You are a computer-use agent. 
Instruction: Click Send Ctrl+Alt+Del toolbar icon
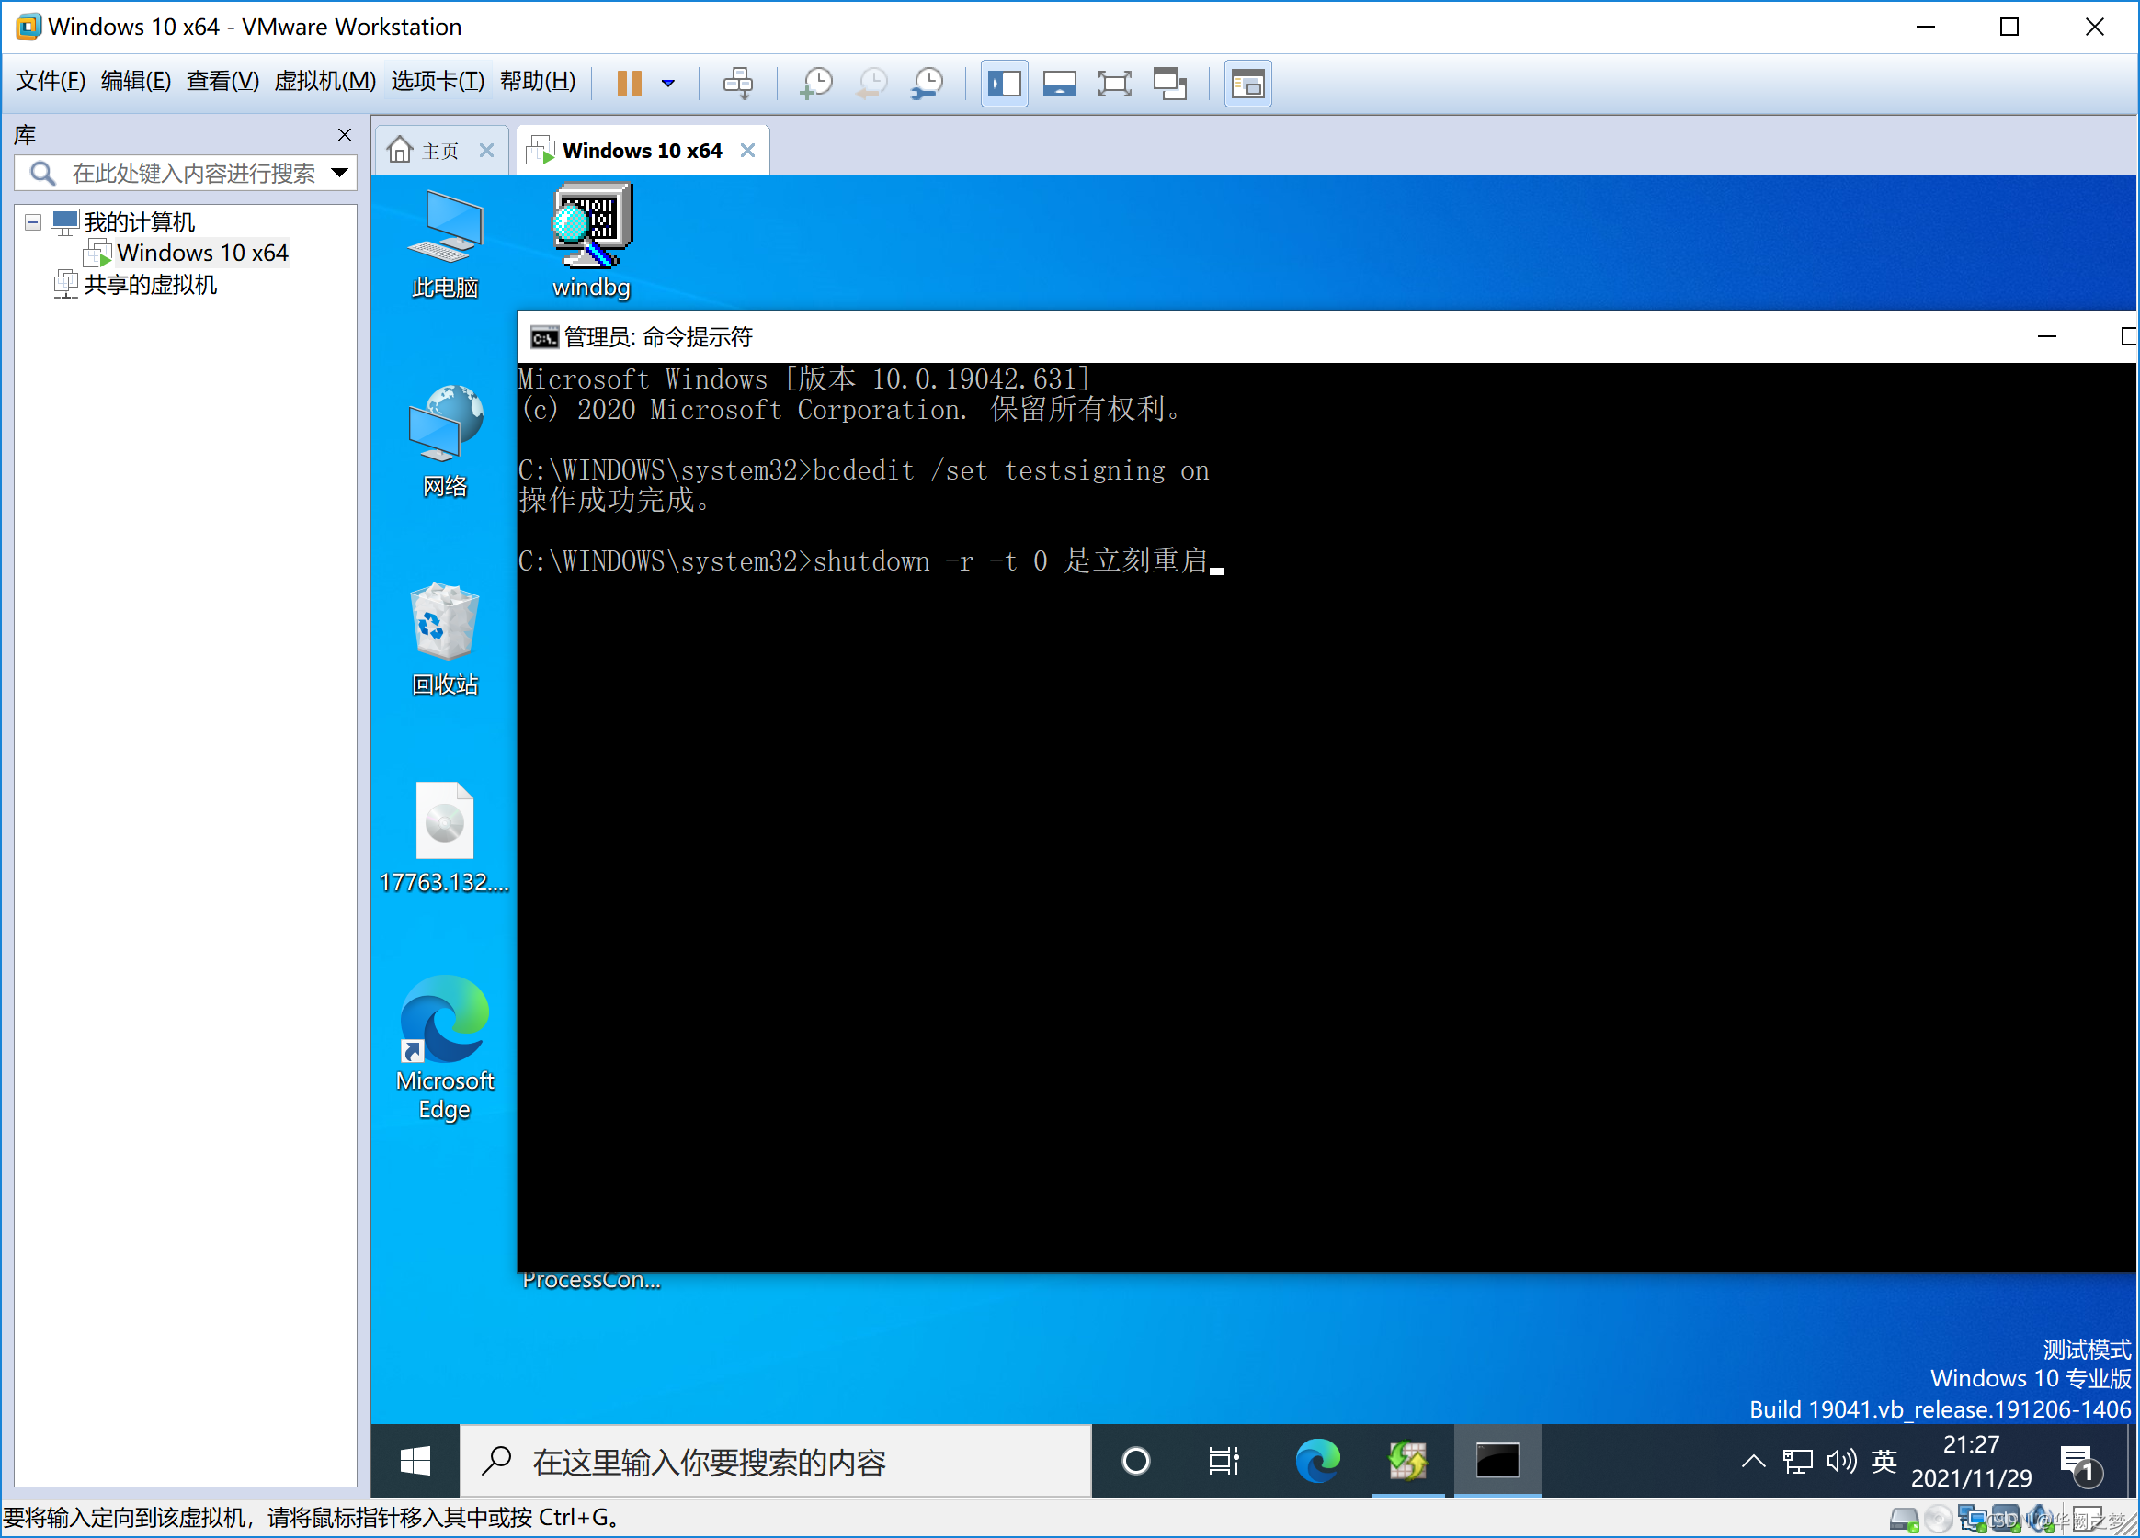(738, 83)
